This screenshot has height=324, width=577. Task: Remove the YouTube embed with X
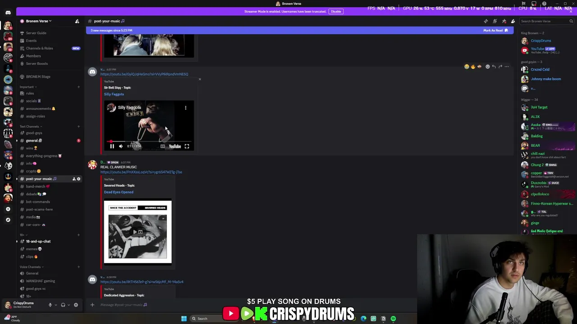pyautogui.click(x=200, y=79)
